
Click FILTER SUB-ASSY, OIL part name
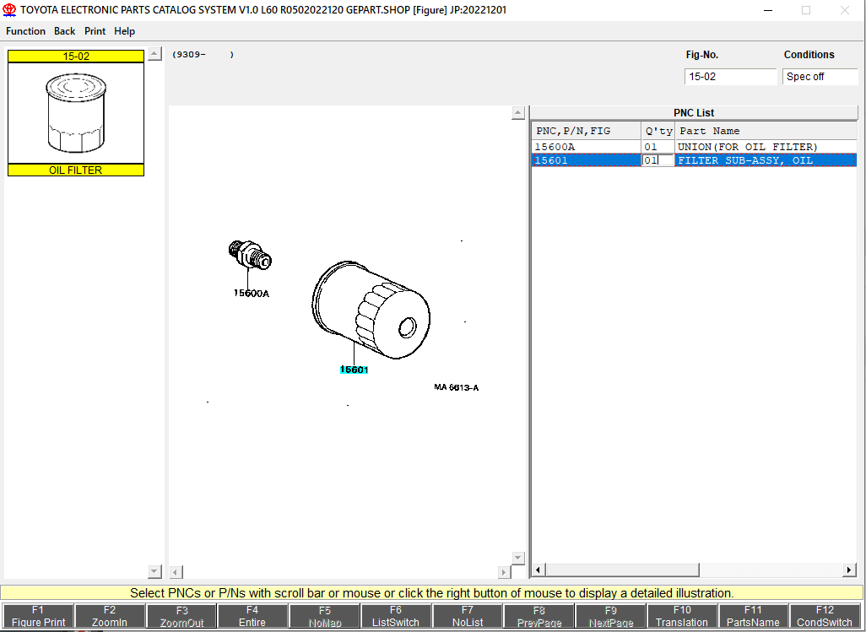(x=745, y=160)
